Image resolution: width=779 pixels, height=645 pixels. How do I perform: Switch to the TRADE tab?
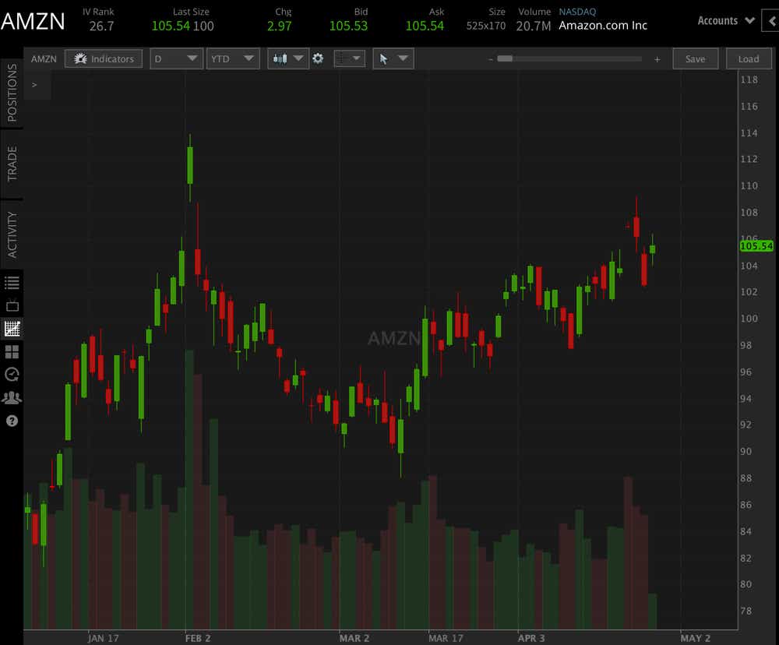click(12, 164)
